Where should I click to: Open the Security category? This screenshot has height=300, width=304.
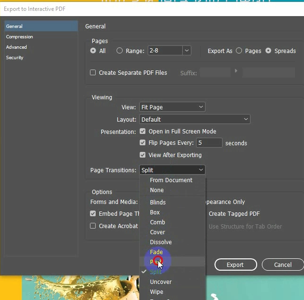click(15, 57)
